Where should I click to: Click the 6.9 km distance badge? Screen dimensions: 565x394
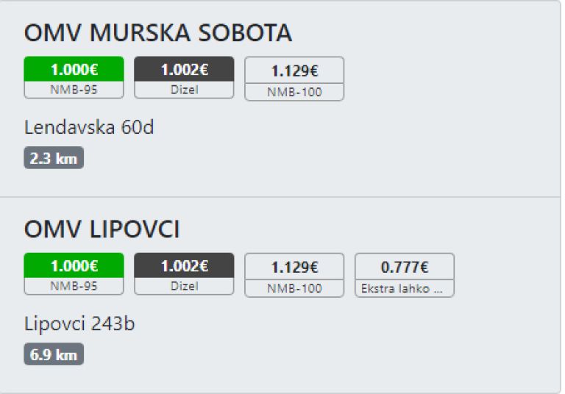pyautogui.click(x=54, y=355)
